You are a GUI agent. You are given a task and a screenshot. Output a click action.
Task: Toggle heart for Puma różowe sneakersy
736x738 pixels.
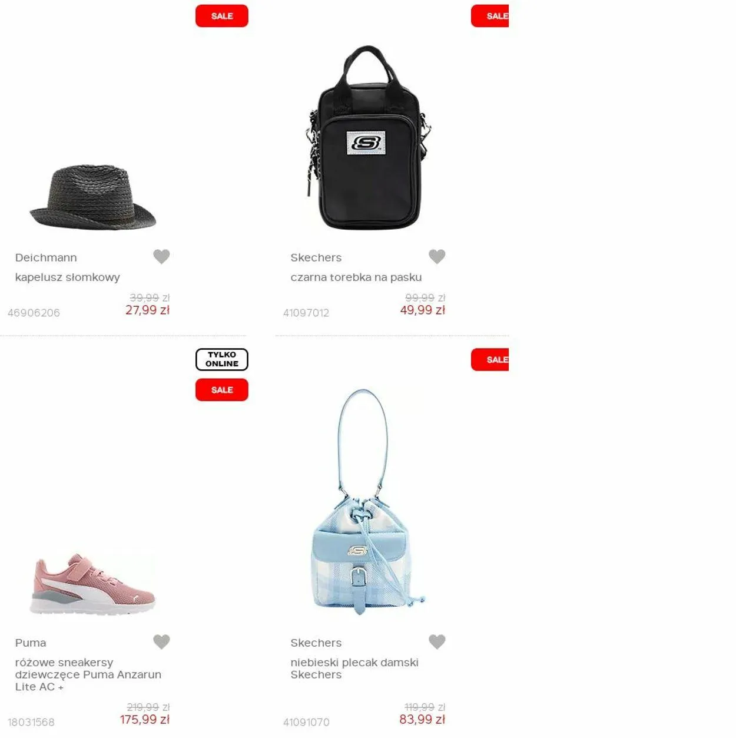pos(161,641)
